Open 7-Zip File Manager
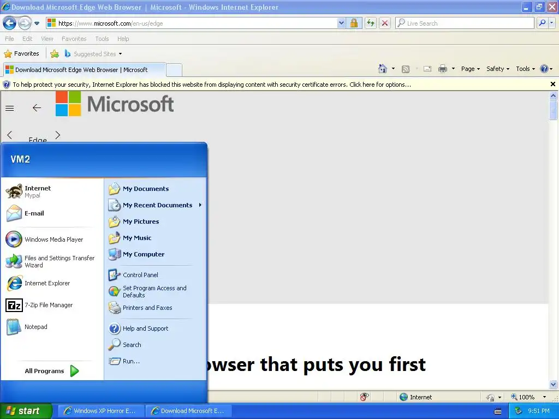The height and width of the screenshot is (419, 559). click(x=52, y=306)
